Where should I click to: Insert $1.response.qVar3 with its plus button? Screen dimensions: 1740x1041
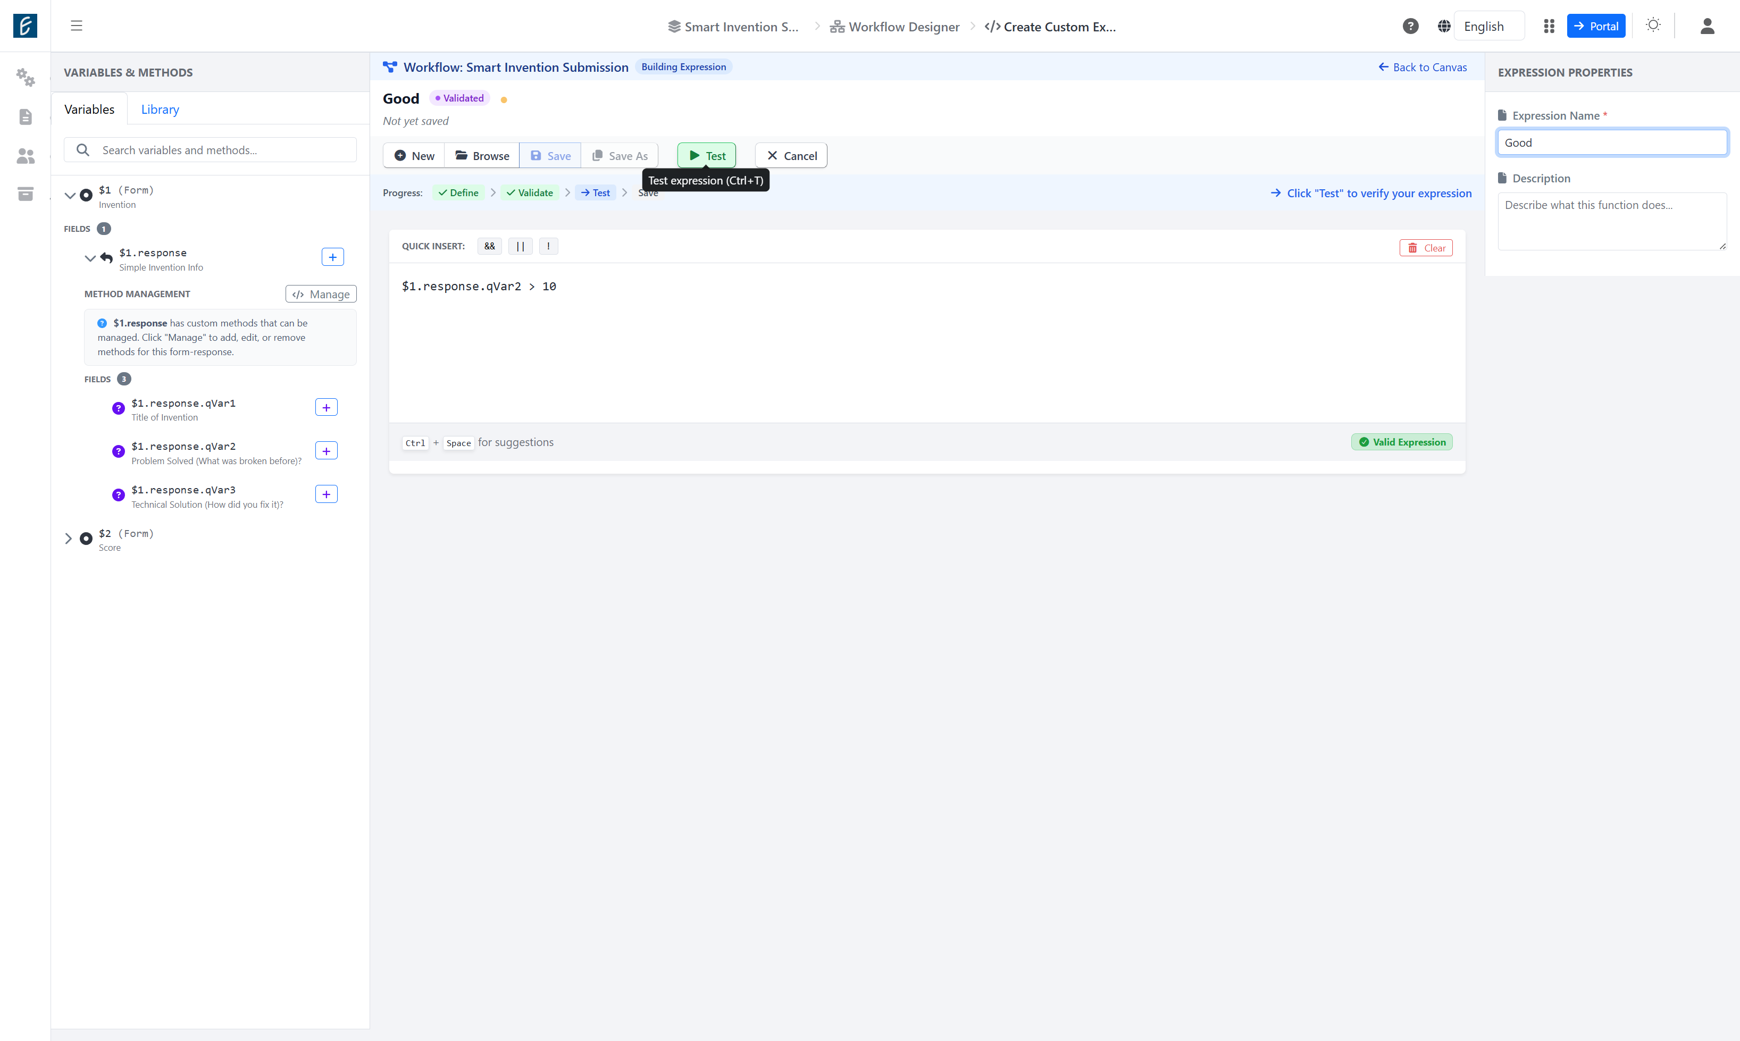point(327,494)
